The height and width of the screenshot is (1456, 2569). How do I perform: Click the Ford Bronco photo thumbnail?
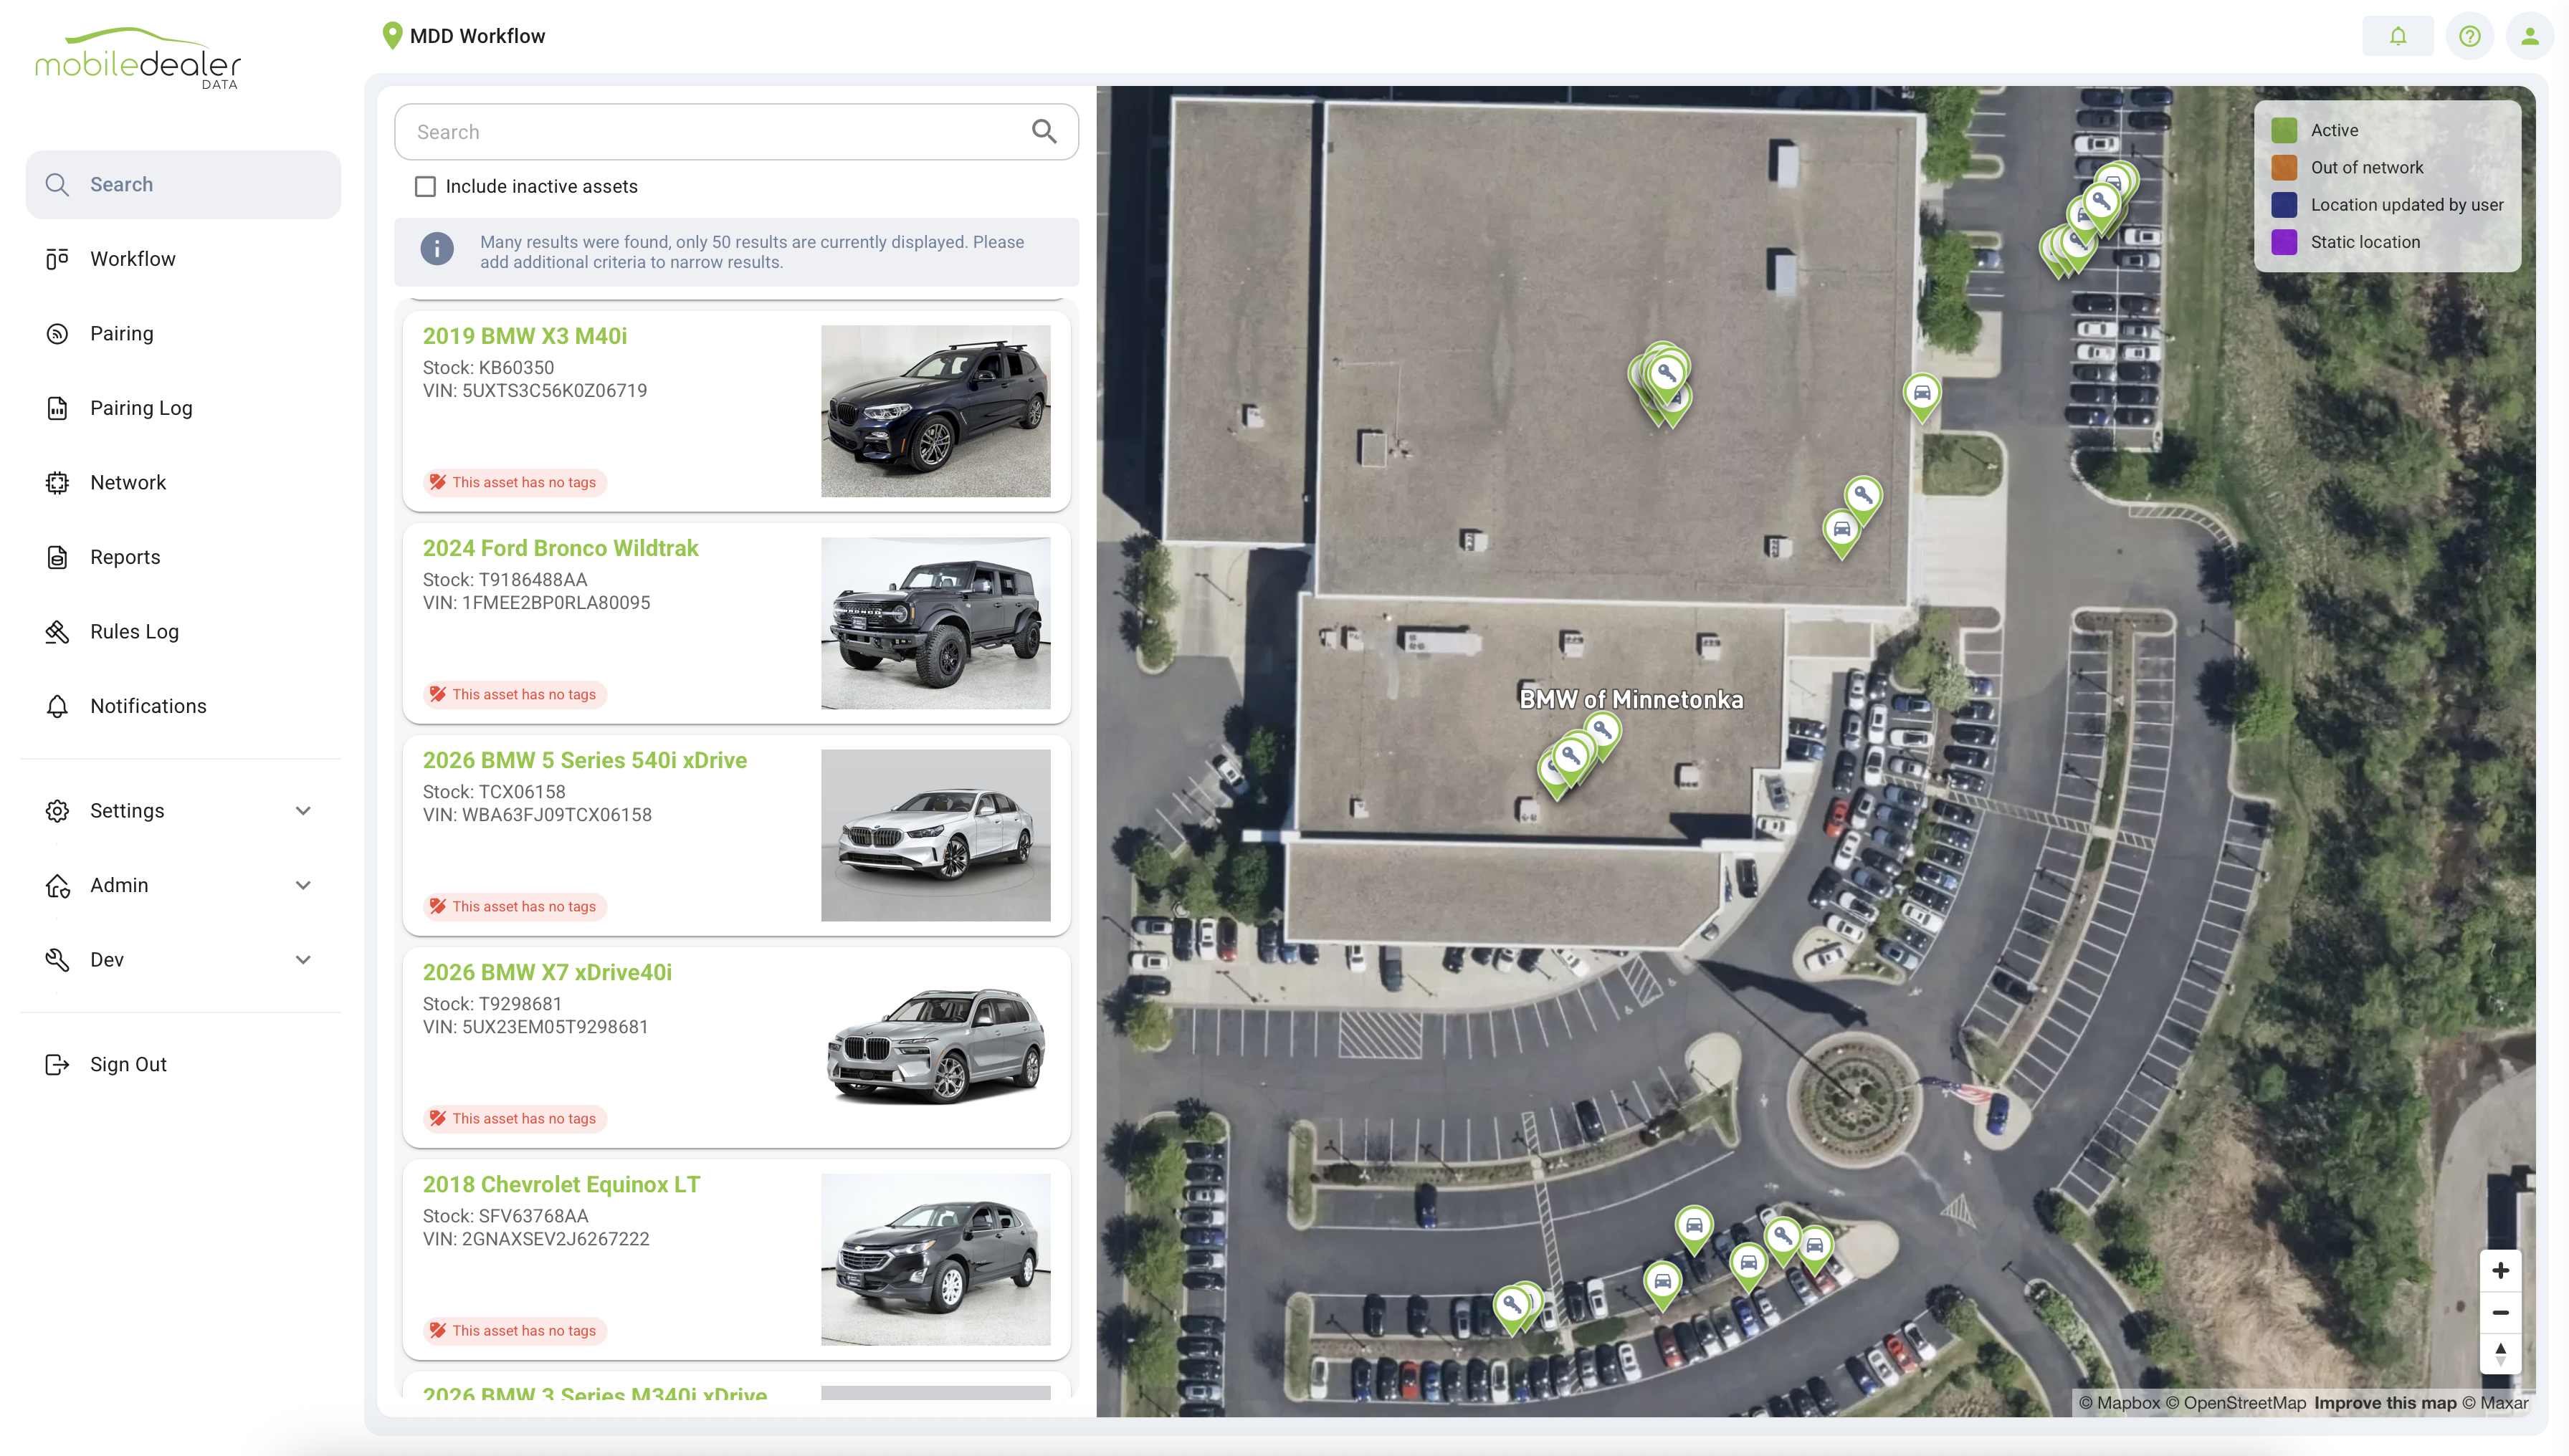click(x=935, y=623)
